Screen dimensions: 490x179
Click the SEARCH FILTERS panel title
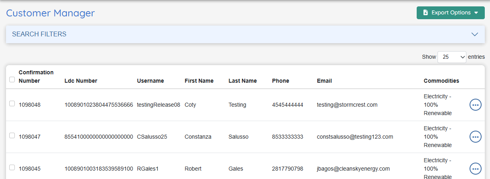coord(39,34)
